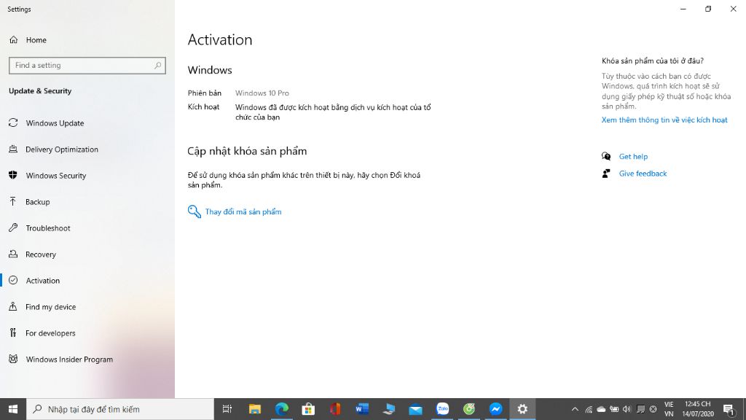
Task: Open the Action Center notifications icon
Action: pos(729,409)
